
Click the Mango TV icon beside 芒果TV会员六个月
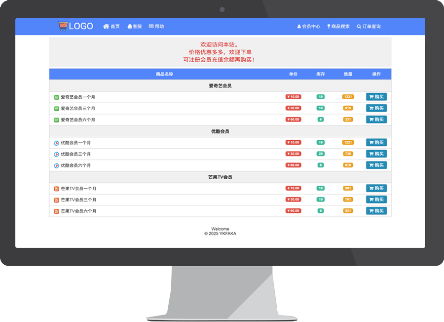(56, 211)
